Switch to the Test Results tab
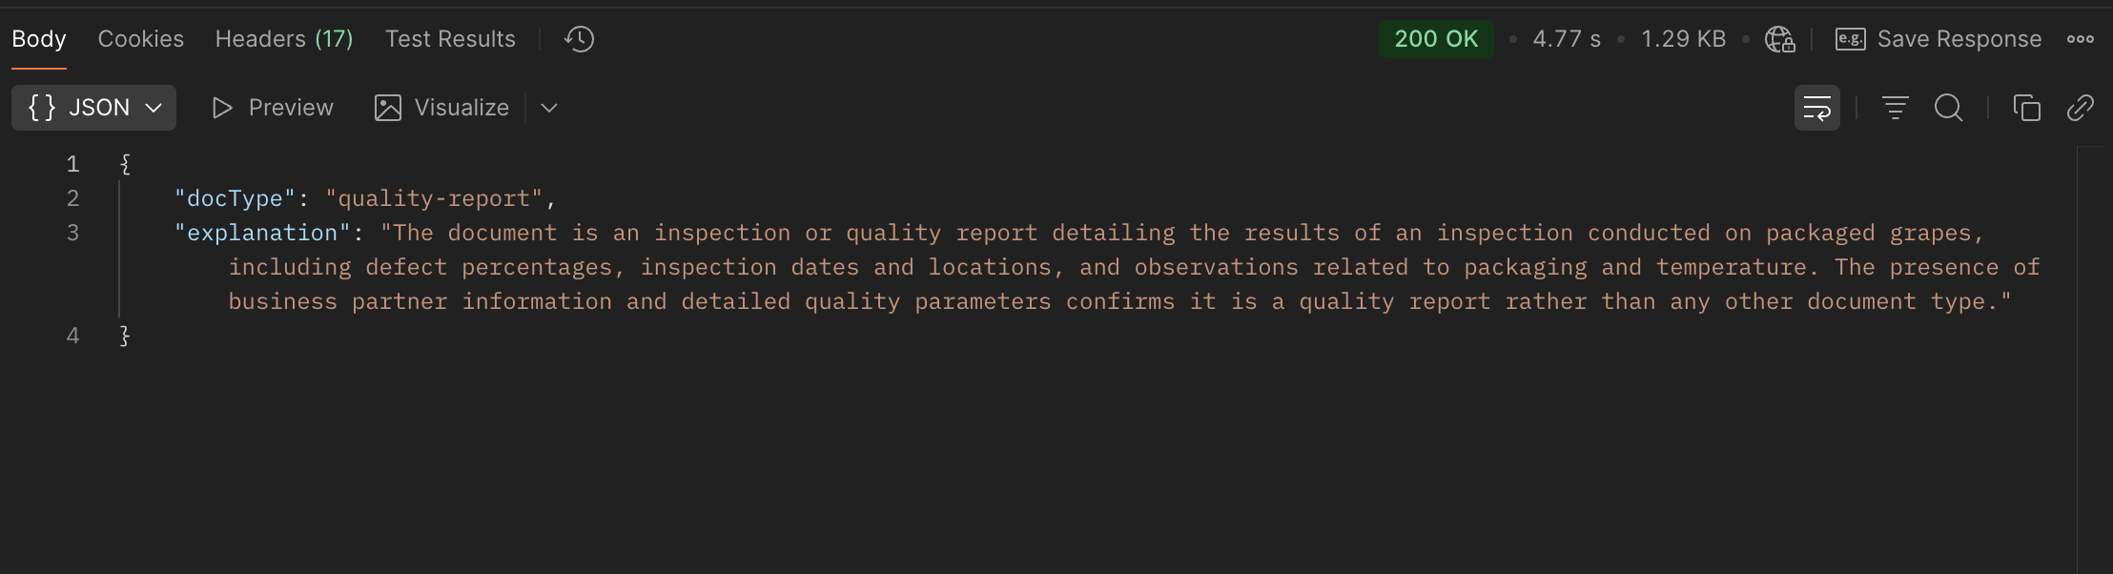 point(450,39)
